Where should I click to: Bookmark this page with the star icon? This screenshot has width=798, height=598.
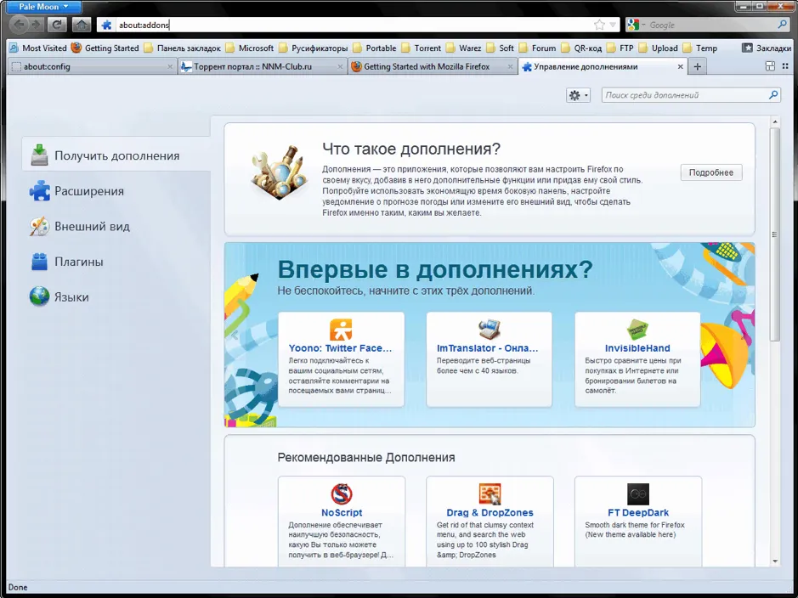(x=599, y=25)
